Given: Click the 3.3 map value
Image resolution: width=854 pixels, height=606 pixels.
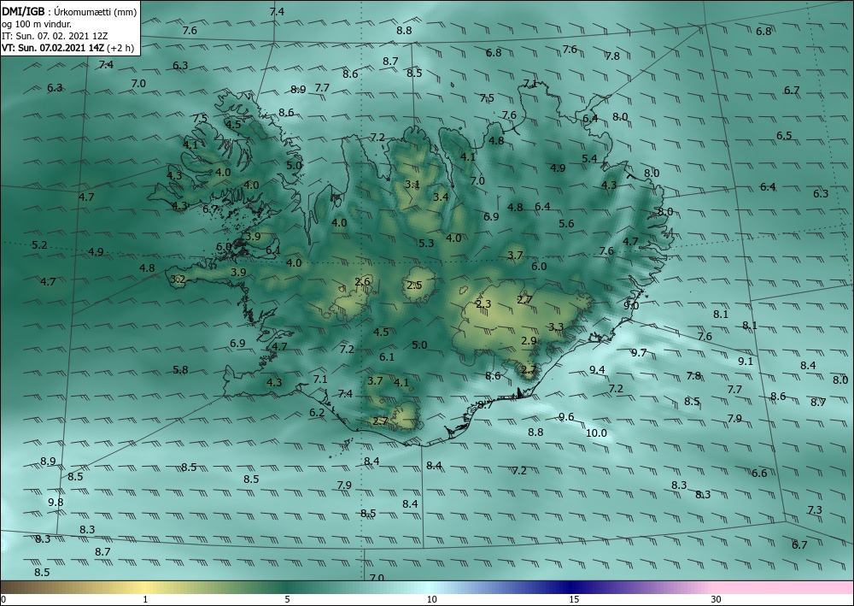Looking at the screenshot, I should pos(556,327).
